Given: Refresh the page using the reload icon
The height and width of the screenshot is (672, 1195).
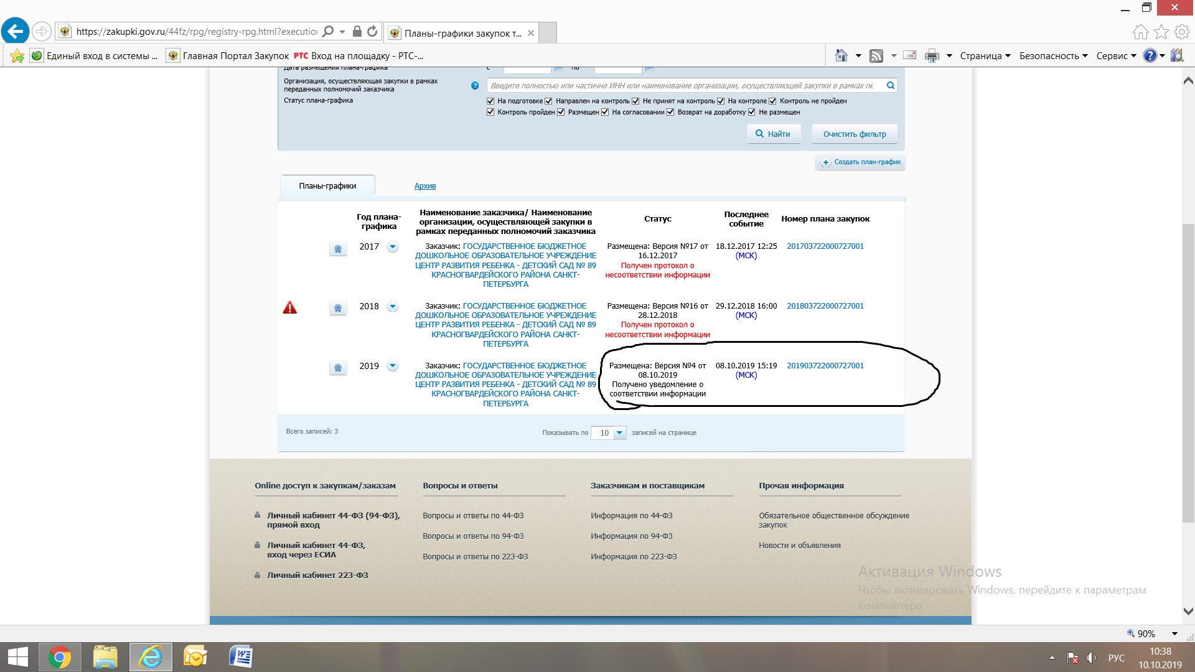Looking at the screenshot, I should tap(372, 31).
